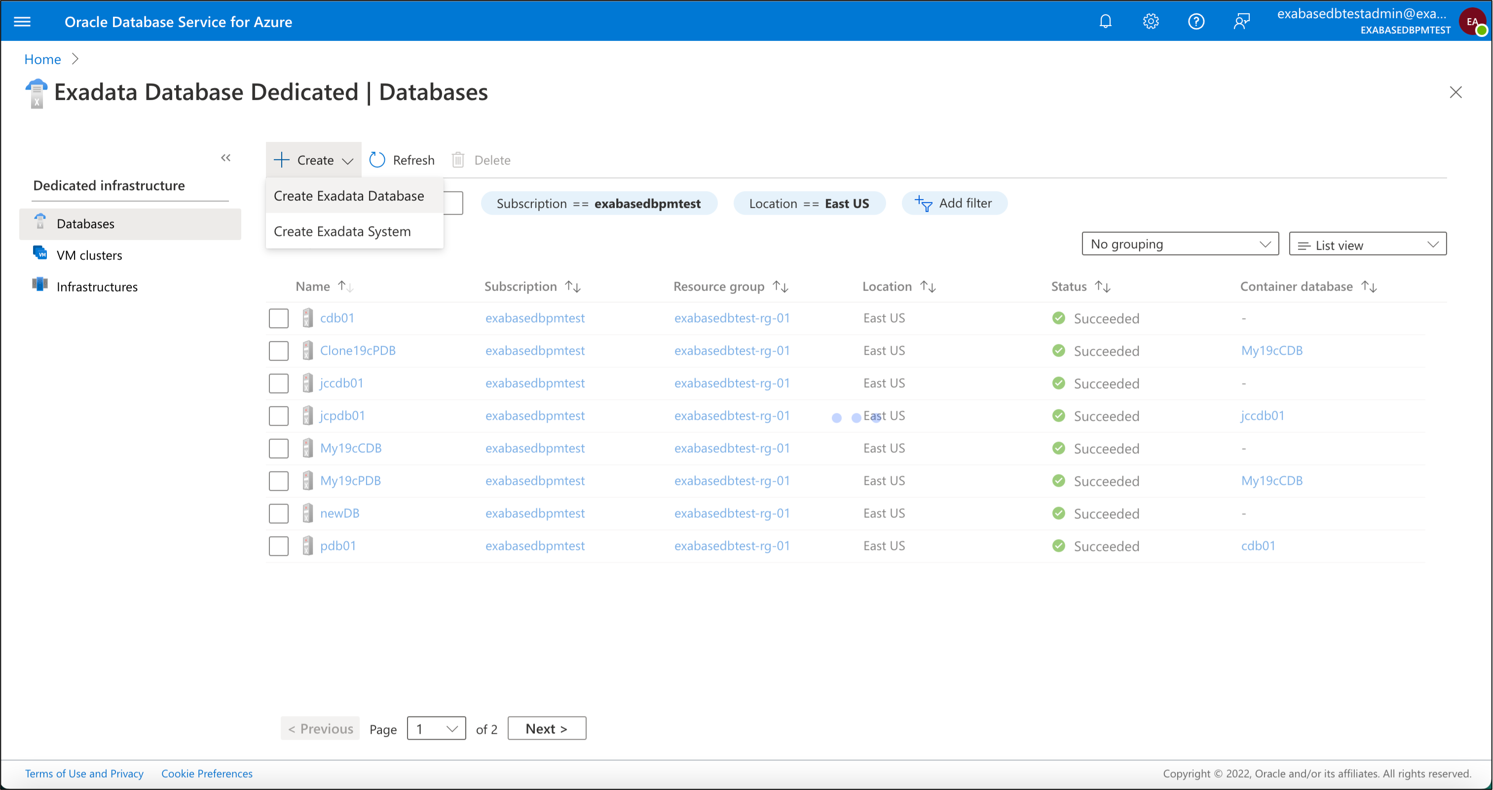Viewport: 1493px width, 790px height.
Task: Tick the newDB row checkbox
Action: click(279, 513)
